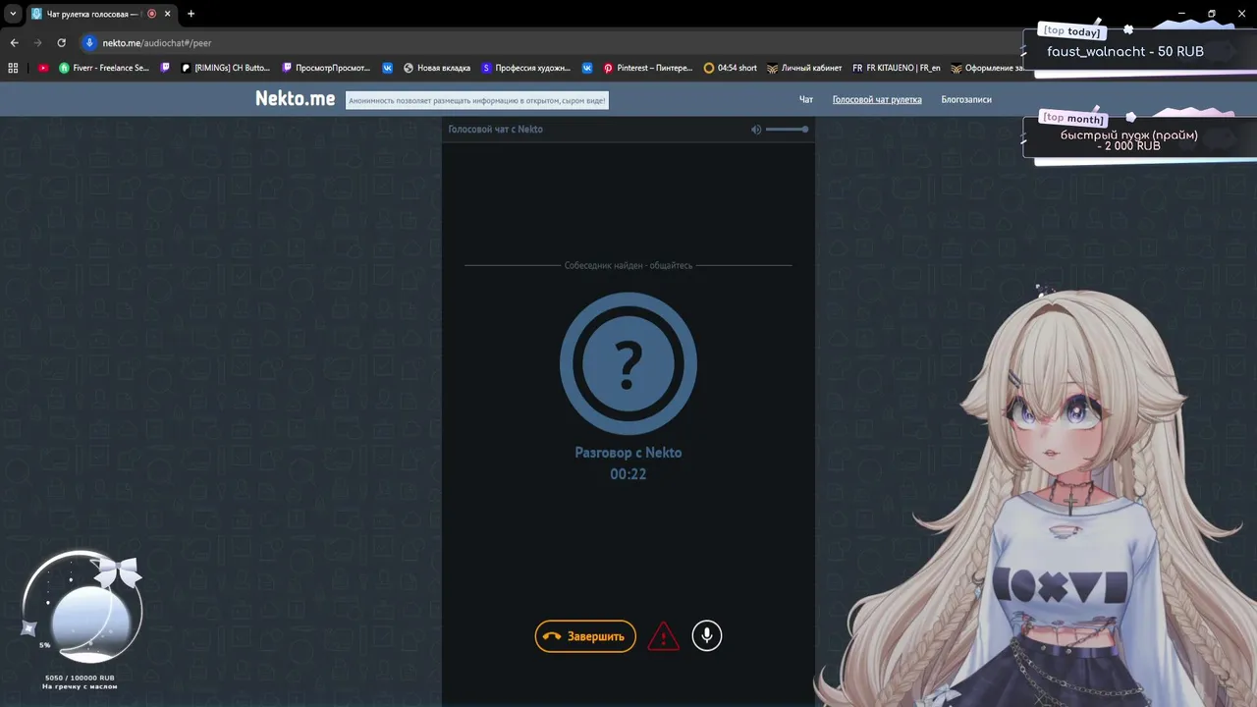The width and height of the screenshot is (1257, 707).
Task: Click the Анонимность позволяет banner text
Action: (x=477, y=100)
